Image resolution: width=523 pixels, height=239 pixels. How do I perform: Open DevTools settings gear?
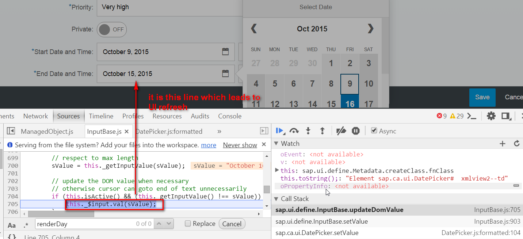pyautogui.click(x=491, y=116)
